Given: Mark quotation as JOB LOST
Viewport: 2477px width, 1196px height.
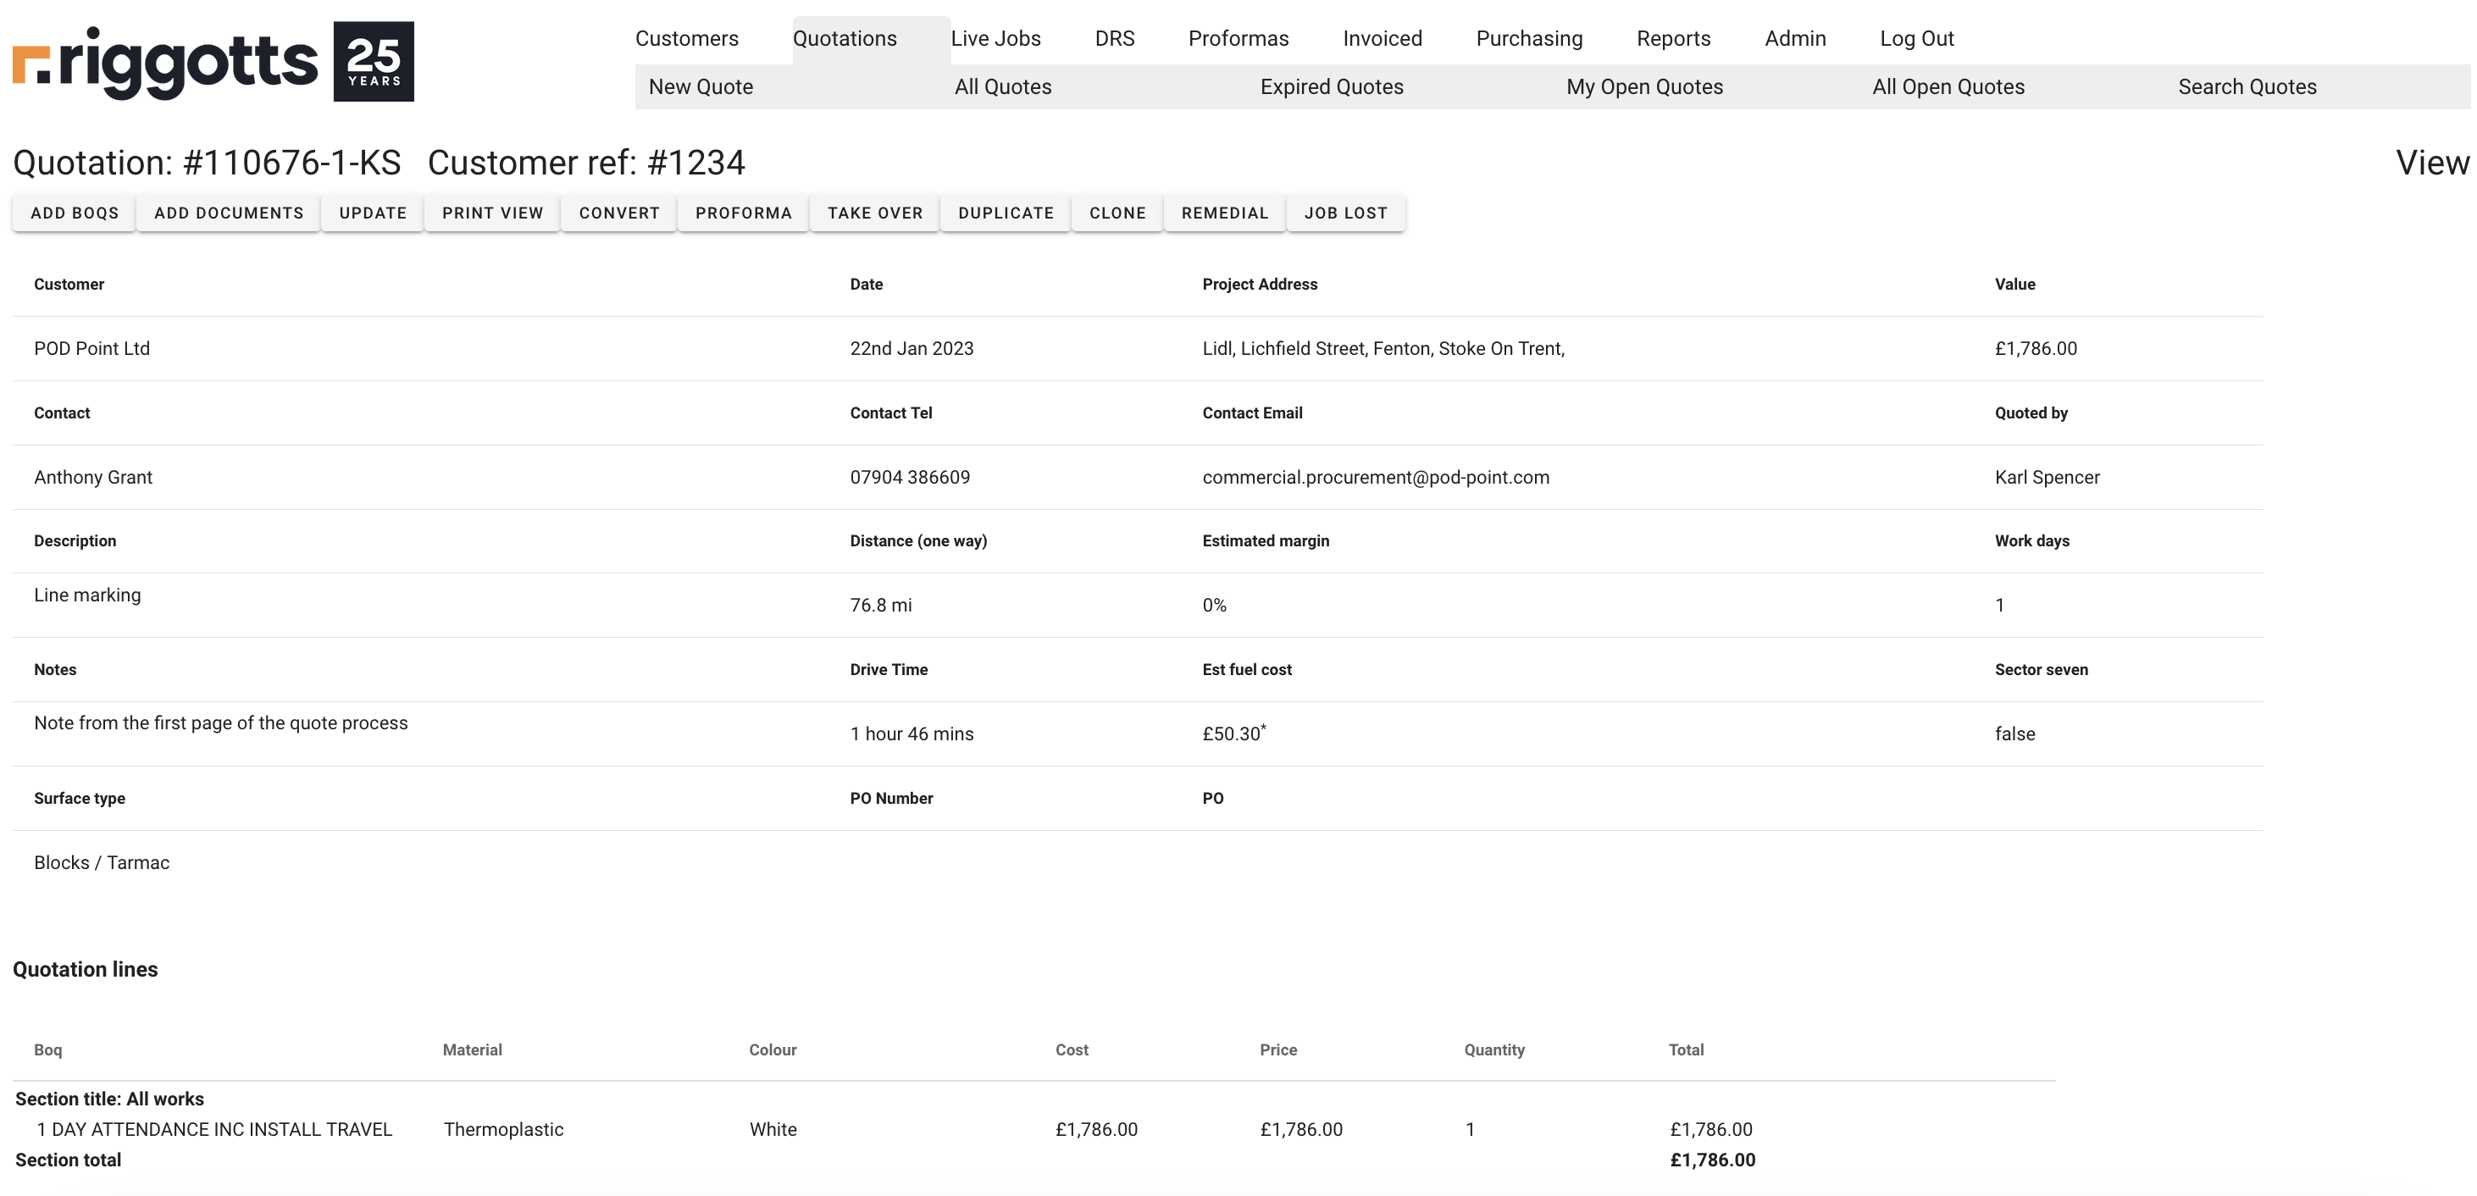Looking at the screenshot, I should point(1345,213).
